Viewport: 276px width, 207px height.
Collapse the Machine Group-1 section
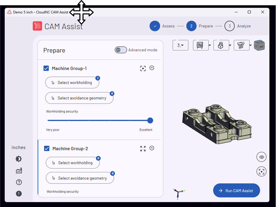(x=152, y=68)
